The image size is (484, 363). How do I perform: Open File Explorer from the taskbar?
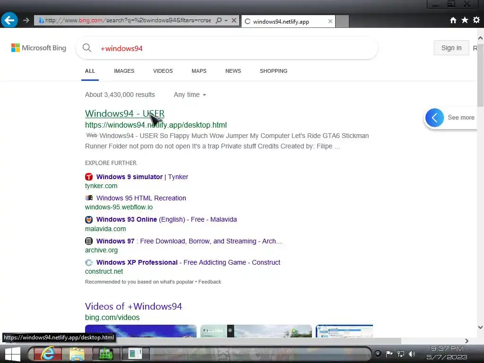coord(77,354)
